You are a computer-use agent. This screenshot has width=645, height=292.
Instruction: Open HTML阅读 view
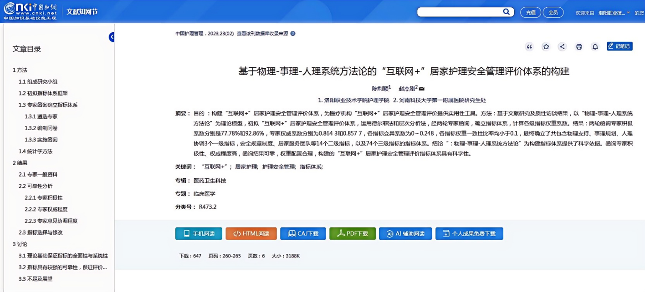(x=251, y=233)
